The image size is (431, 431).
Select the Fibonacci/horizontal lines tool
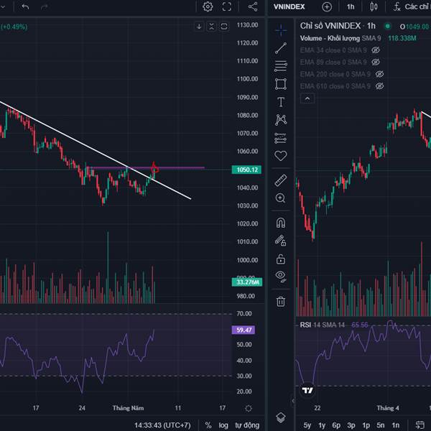tap(281, 66)
